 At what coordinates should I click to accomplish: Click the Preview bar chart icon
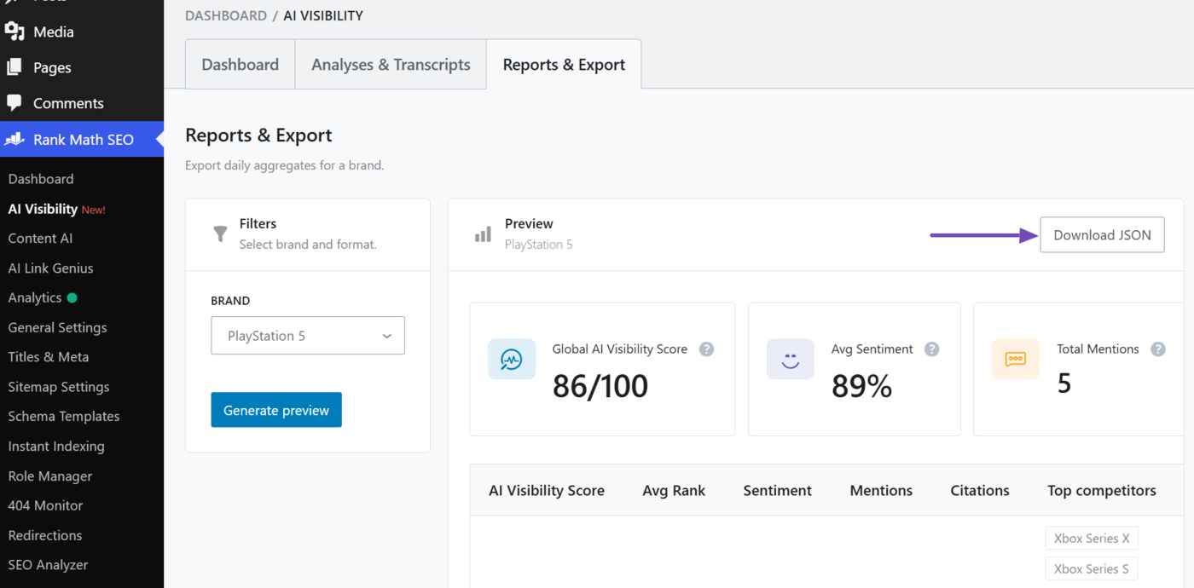tap(483, 233)
